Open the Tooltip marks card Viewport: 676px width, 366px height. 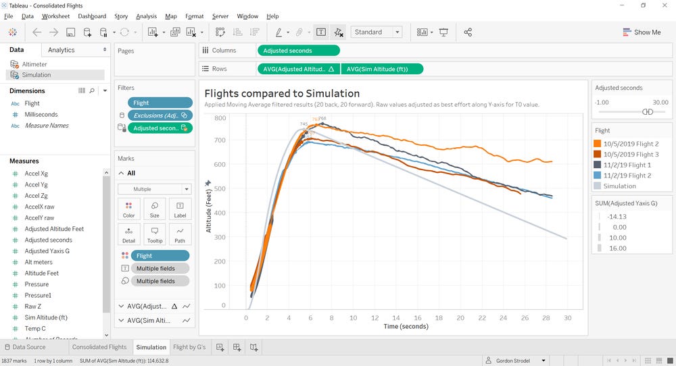click(154, 235)
